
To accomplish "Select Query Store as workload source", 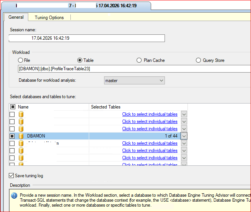I will pos(198,60).
